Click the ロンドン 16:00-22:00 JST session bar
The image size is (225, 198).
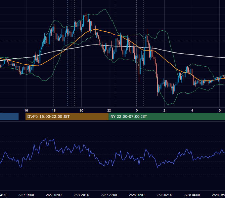pos(67,116)
